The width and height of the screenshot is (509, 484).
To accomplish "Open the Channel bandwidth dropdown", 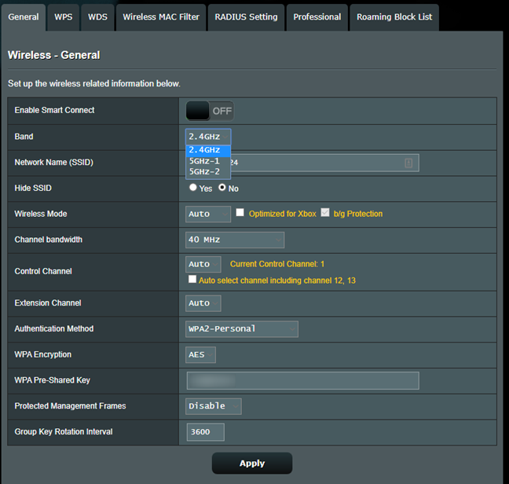I will tap(235, 240).
